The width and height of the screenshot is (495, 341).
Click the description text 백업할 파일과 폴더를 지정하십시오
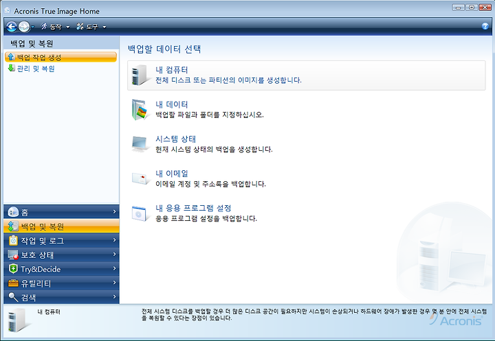(210, 115)
